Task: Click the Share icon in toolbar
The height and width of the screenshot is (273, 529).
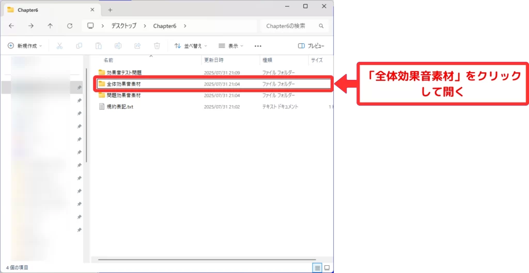Action: 137,46
